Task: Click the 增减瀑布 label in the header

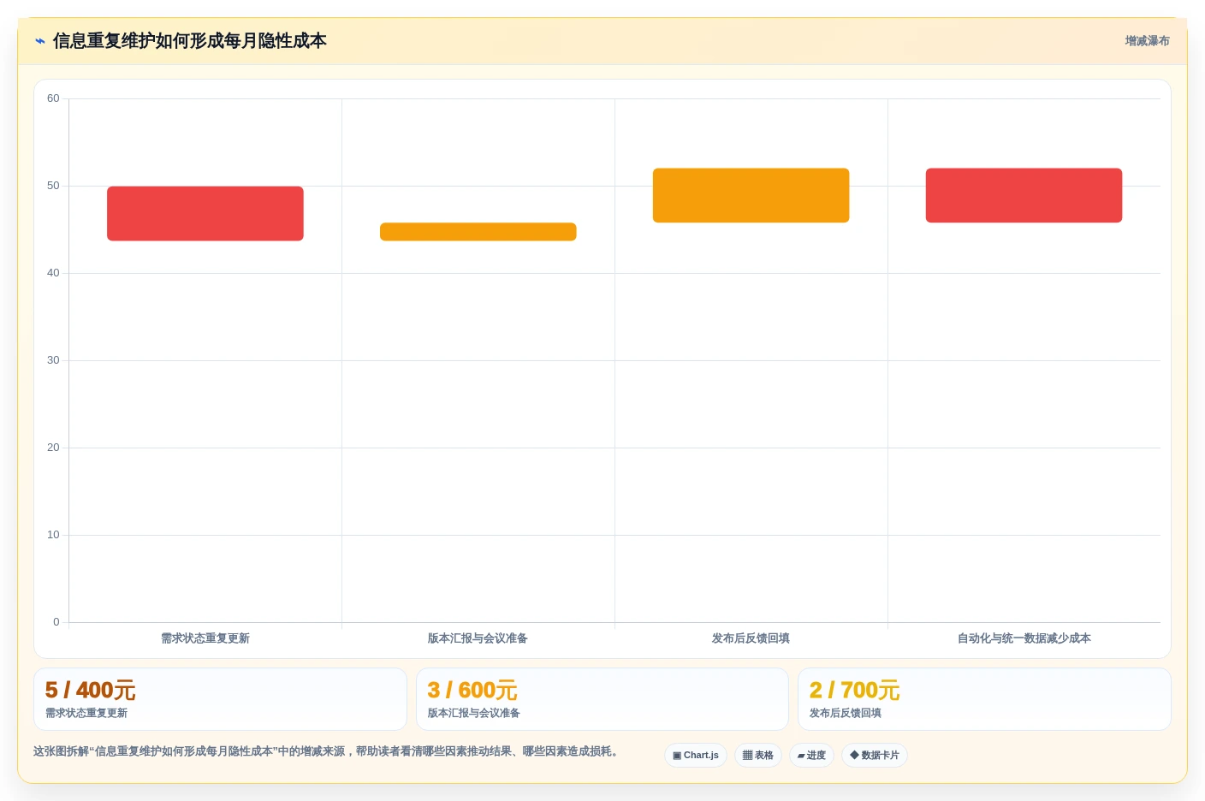Action: [x=1147, y=41]
